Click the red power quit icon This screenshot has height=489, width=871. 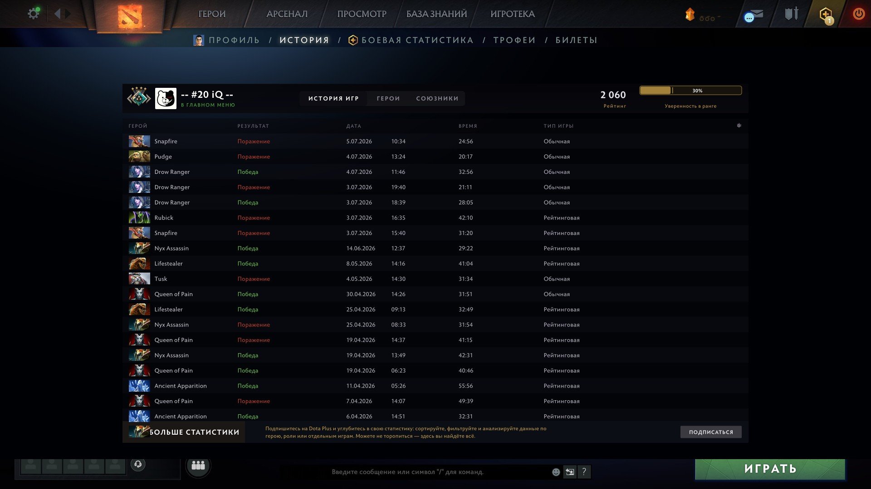(858, 14)
